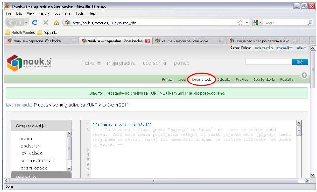The image size is (317, 192).
Task: Go to the Firefox home page icon
Action: 56,22
